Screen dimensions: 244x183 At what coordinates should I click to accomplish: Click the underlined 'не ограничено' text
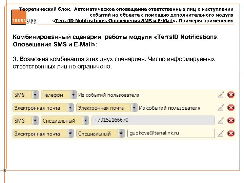click(89, 67)
